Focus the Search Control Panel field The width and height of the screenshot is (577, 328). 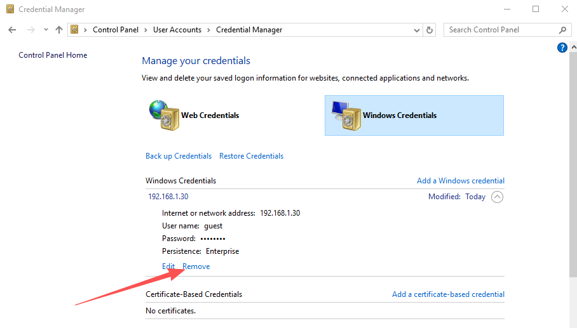(x=508, y=30)
